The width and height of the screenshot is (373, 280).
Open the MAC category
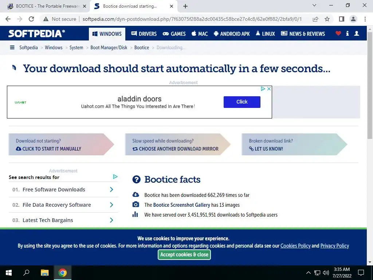(x=200, y=34)
